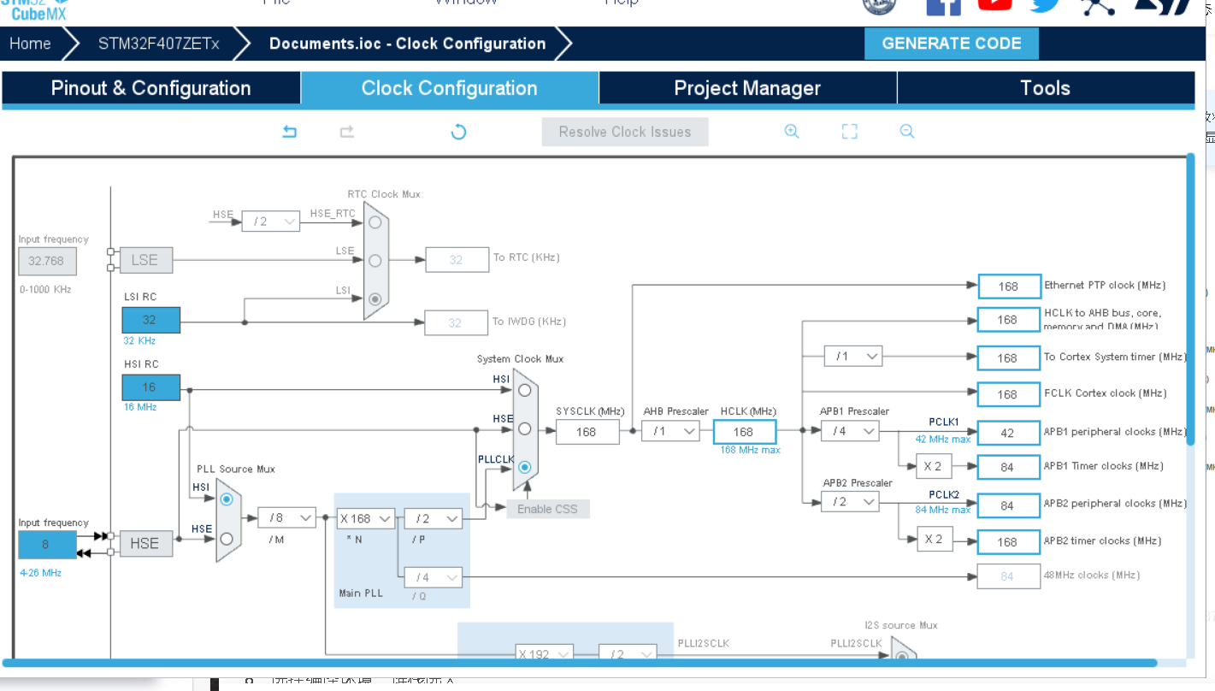1215x691 pixels.
Task: Open the AHB Prescaler /1 dropdown
Action: [671, 431]
